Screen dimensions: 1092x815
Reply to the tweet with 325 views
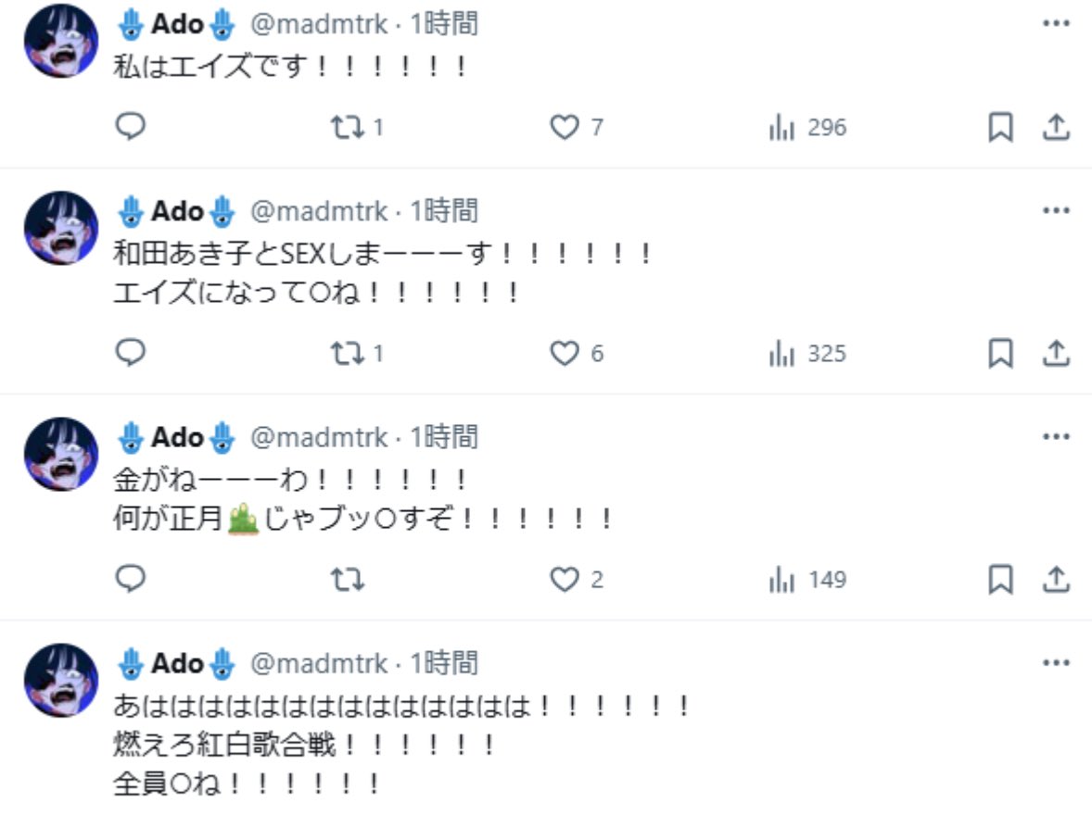131,353
